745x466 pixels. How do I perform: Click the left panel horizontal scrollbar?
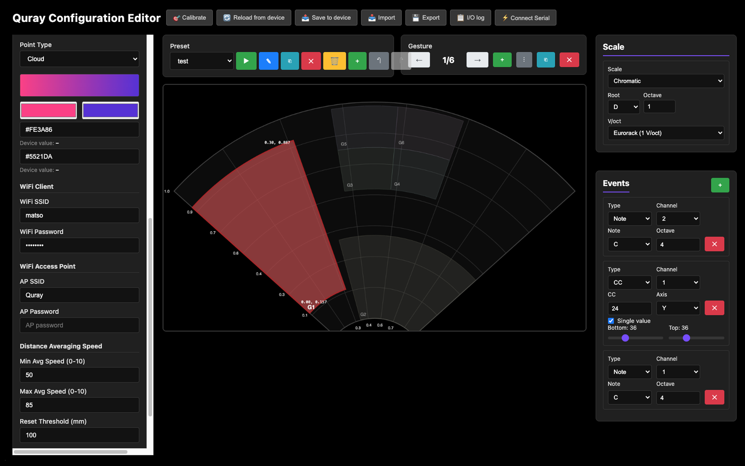click(x=70, y=452)
